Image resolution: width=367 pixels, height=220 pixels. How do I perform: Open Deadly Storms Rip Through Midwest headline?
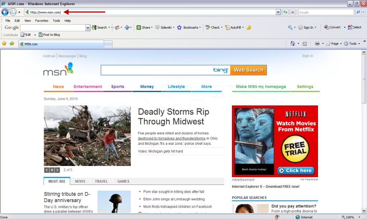click(173, 116)
